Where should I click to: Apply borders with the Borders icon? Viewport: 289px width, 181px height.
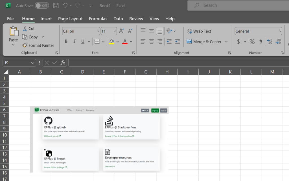[x=97, y=41]
